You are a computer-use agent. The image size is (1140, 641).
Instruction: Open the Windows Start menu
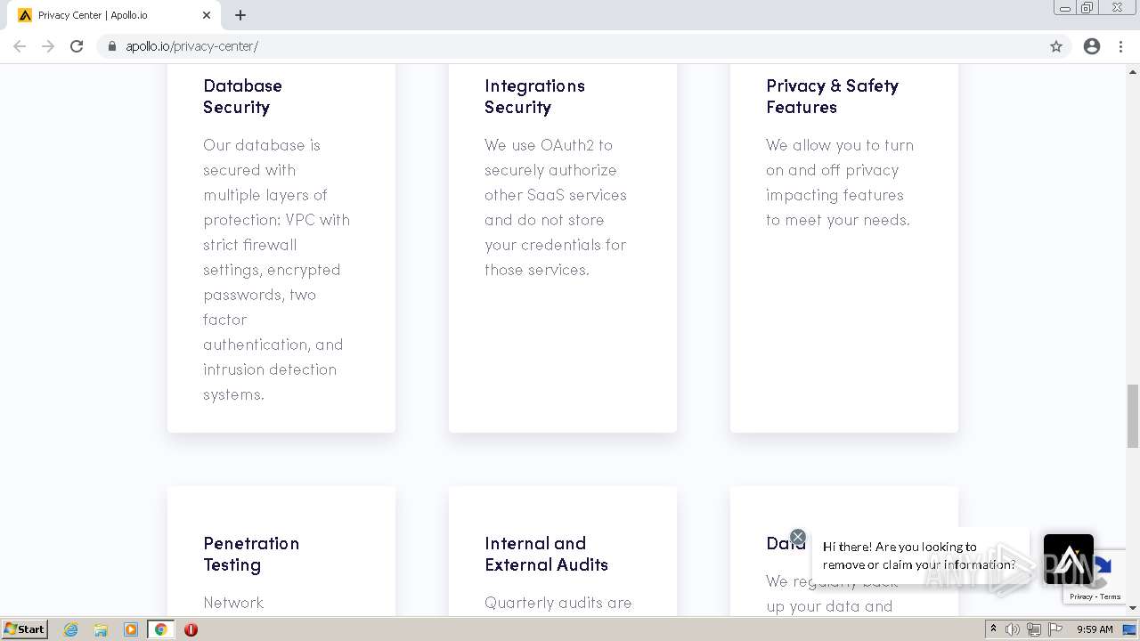25,629
